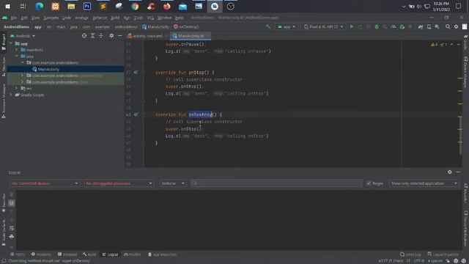Click Attach Debugger to Android Process icon
The width and height of the screenshot is (469, 264).
point(402,27)
